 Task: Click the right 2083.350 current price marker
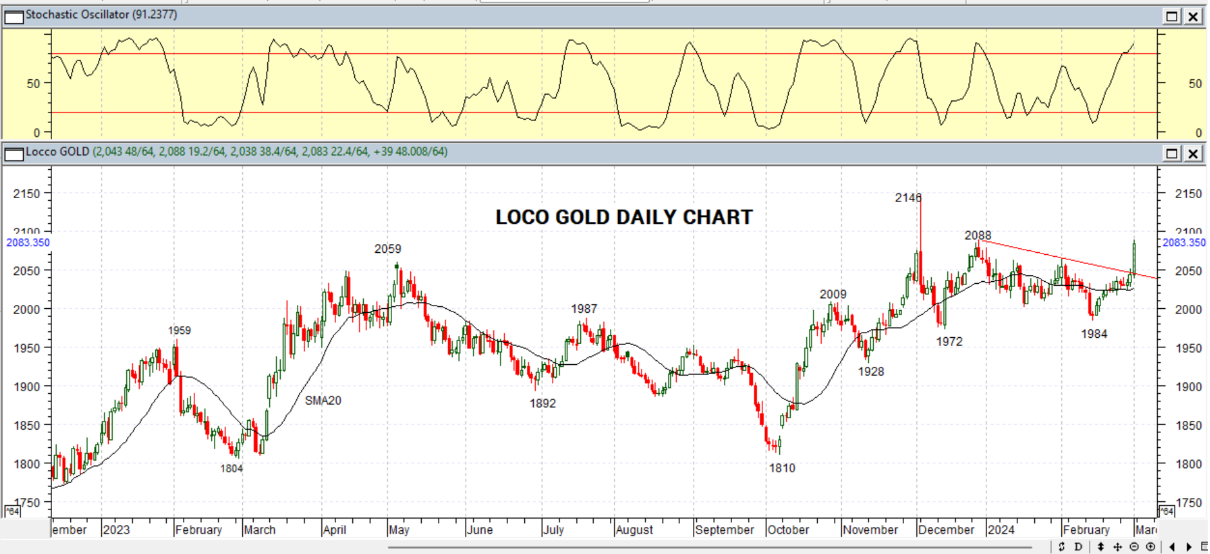tap(1184, 243)
